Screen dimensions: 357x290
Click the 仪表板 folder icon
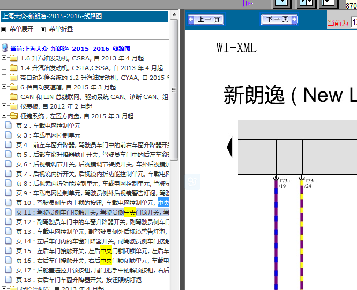[x=13, y=106]
